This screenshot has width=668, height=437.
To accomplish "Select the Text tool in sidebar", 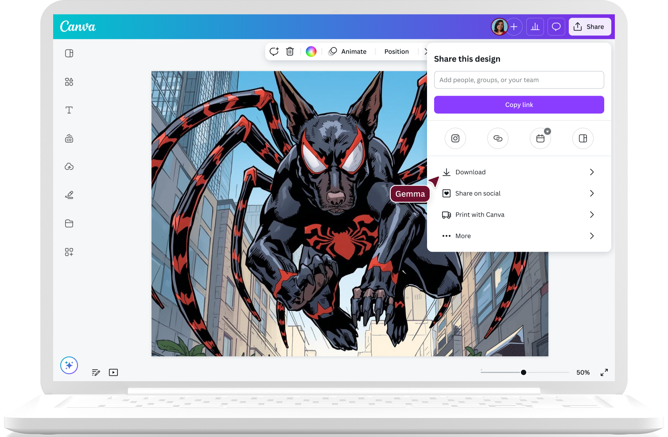I will pyautogui.click(x=69, y=110).
